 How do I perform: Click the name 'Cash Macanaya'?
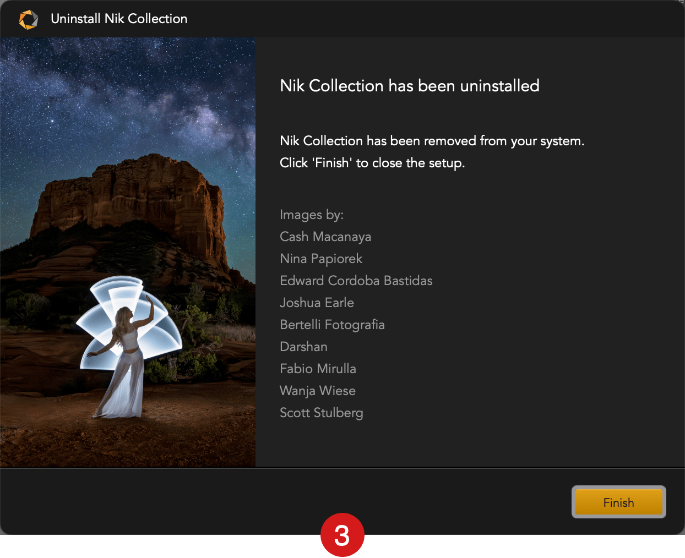pyautogui.click(x=325, y=237)
